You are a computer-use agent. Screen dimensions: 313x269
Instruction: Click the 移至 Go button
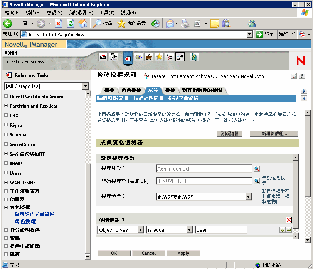[266, 34]
